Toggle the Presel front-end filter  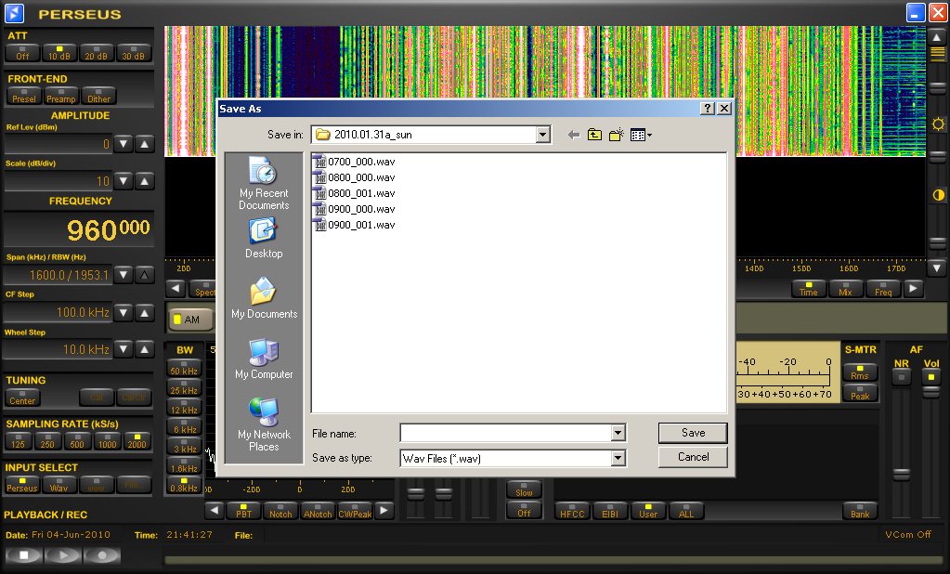(x=23, y=97)
